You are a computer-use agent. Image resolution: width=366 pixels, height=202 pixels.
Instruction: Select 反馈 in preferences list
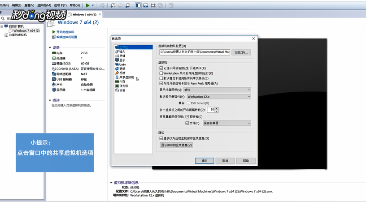click(x=120, y=73)
